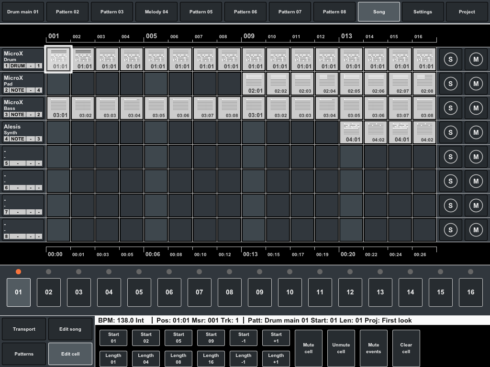Select Drum cell at measure 009
490x367 pixels.
(254, 59)
